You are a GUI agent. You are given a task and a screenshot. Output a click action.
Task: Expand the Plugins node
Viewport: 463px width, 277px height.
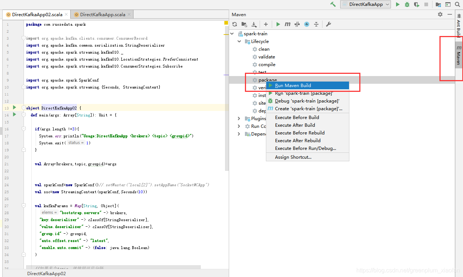(x=239, y=118)
